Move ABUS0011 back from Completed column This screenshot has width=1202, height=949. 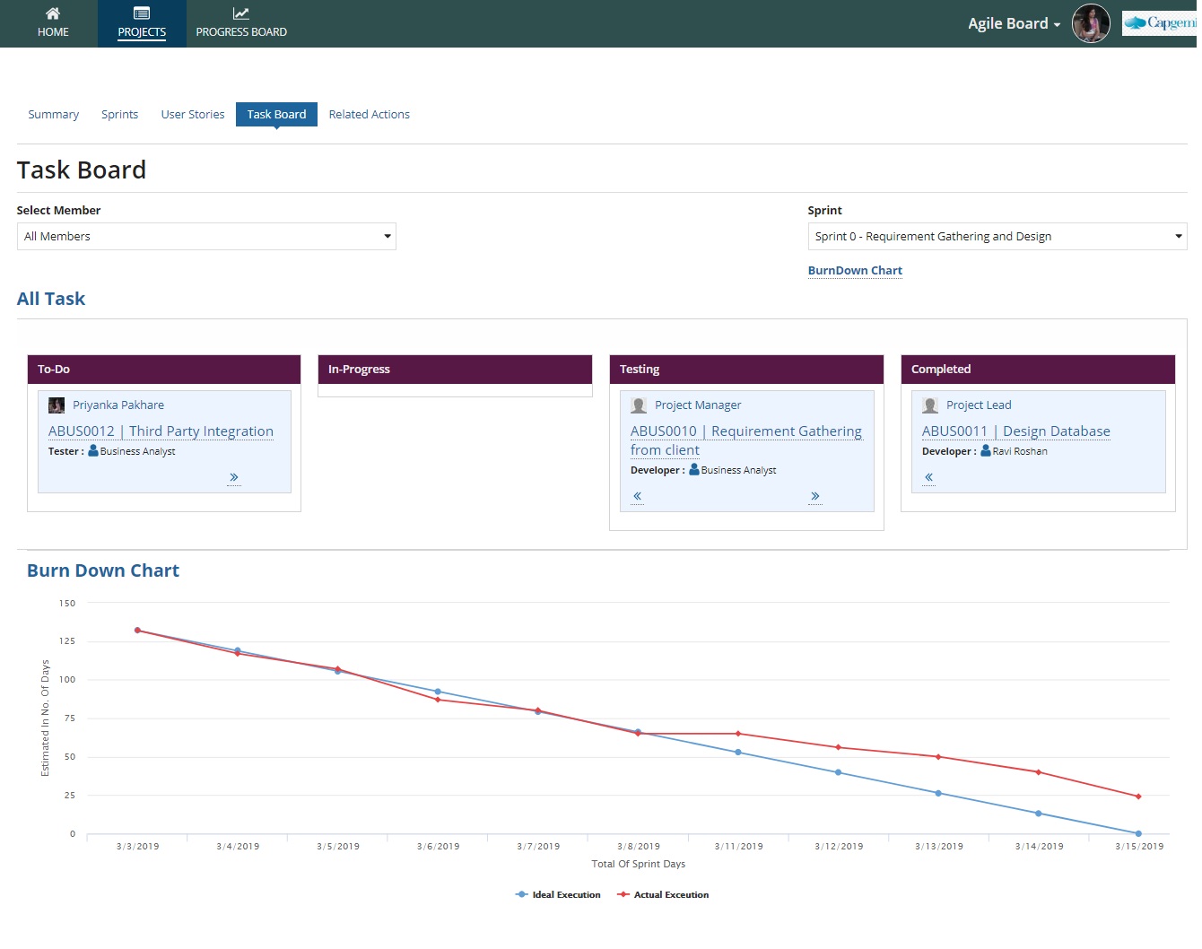click(928, 477)
